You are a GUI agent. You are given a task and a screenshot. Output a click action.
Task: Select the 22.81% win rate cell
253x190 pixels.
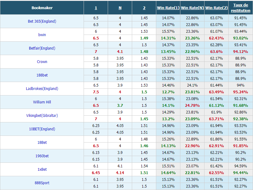point(192,173)
